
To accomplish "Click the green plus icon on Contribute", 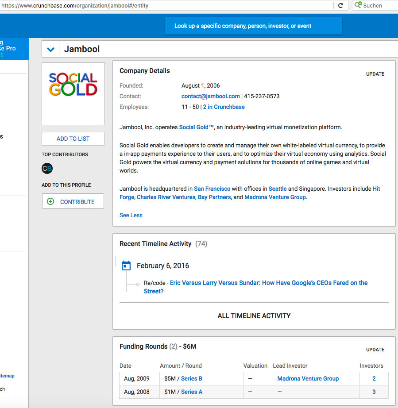I will 50,201.
